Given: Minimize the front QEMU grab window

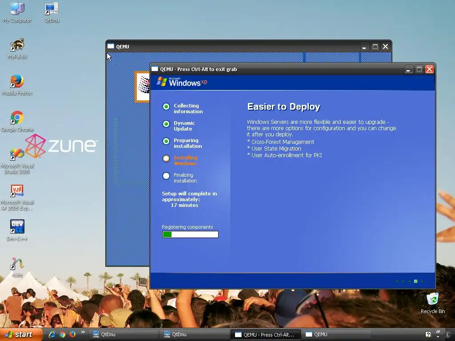Looking at the screenshot, I should click(x=408, y=69).
